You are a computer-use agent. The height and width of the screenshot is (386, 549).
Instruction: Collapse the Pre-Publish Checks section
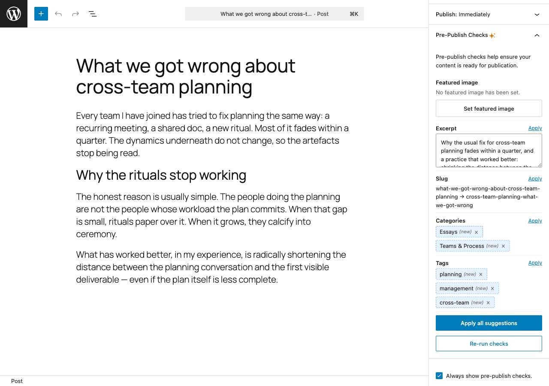point(537,35)
